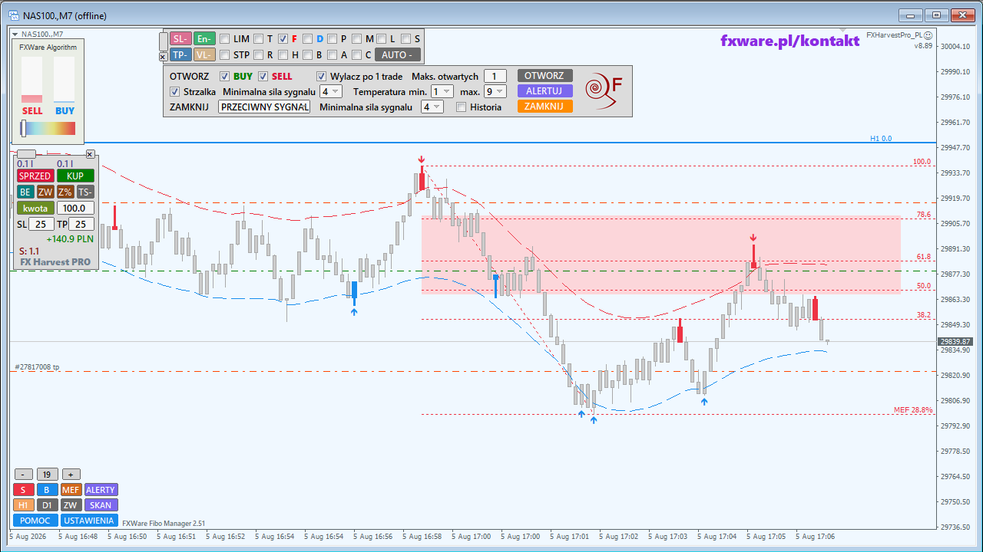Click the ZW button in trade panel

pos(45,192)
